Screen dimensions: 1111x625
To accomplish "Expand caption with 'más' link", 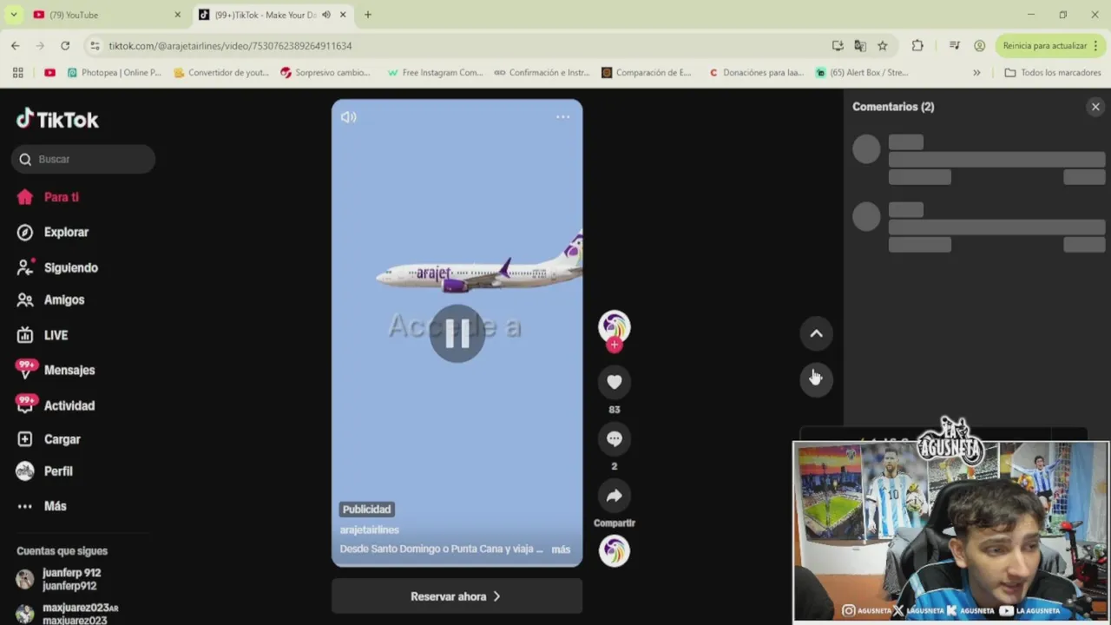I will (561, 549).
